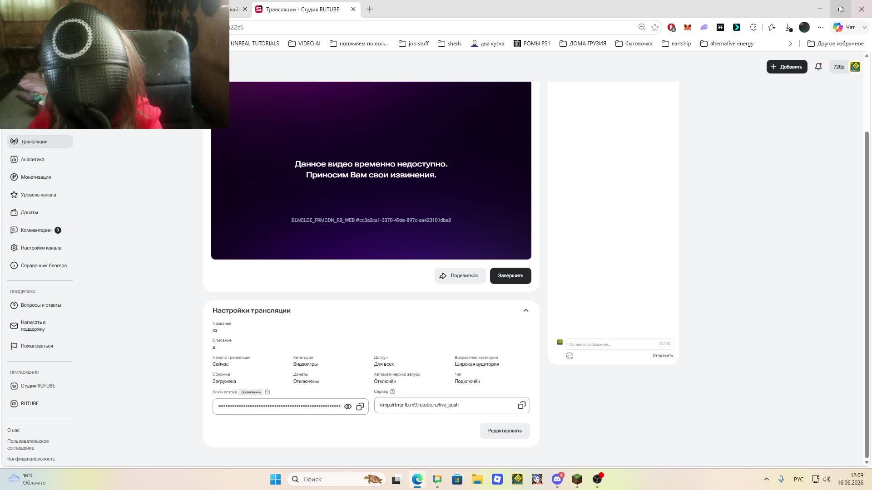
Task: Show hidden system tray icons
Action: click(767, 479)
